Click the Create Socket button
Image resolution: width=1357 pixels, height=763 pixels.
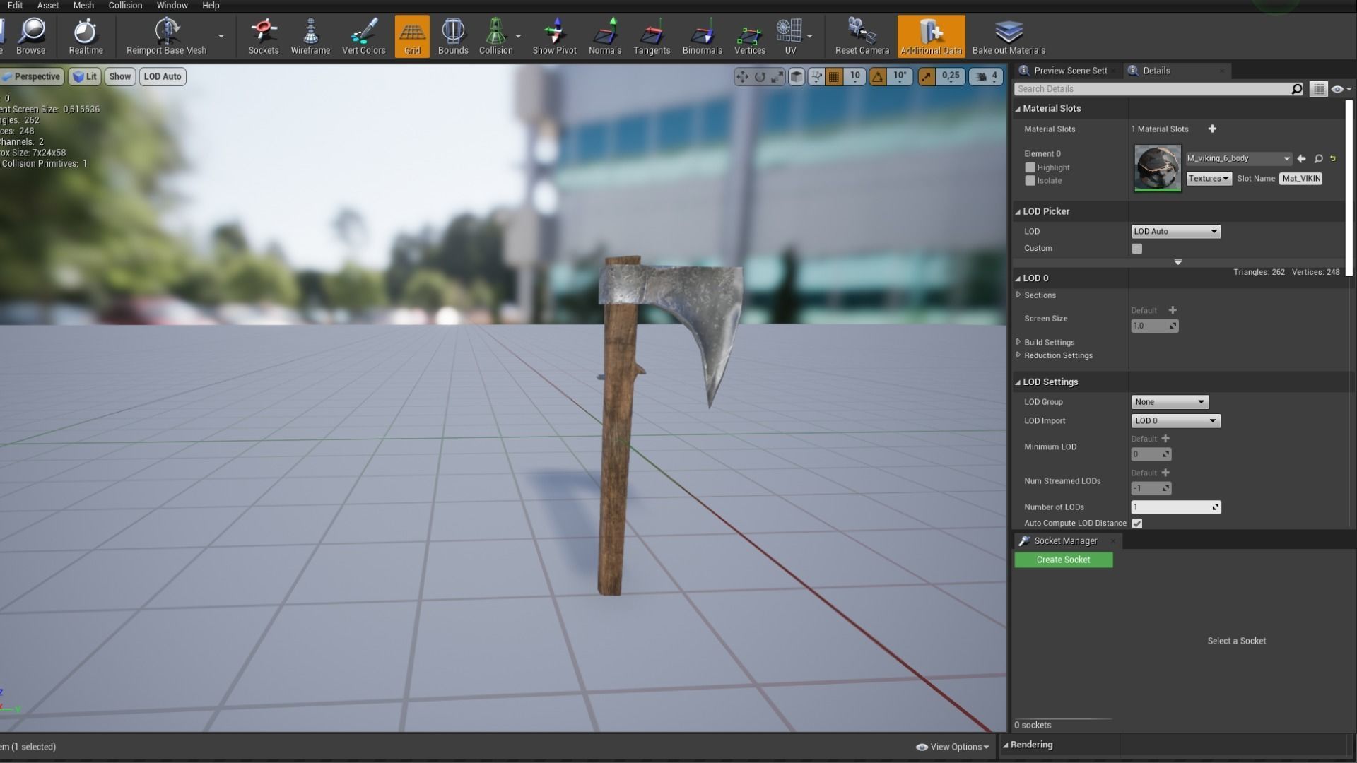pyautogui.click(x=1063, y=560)
